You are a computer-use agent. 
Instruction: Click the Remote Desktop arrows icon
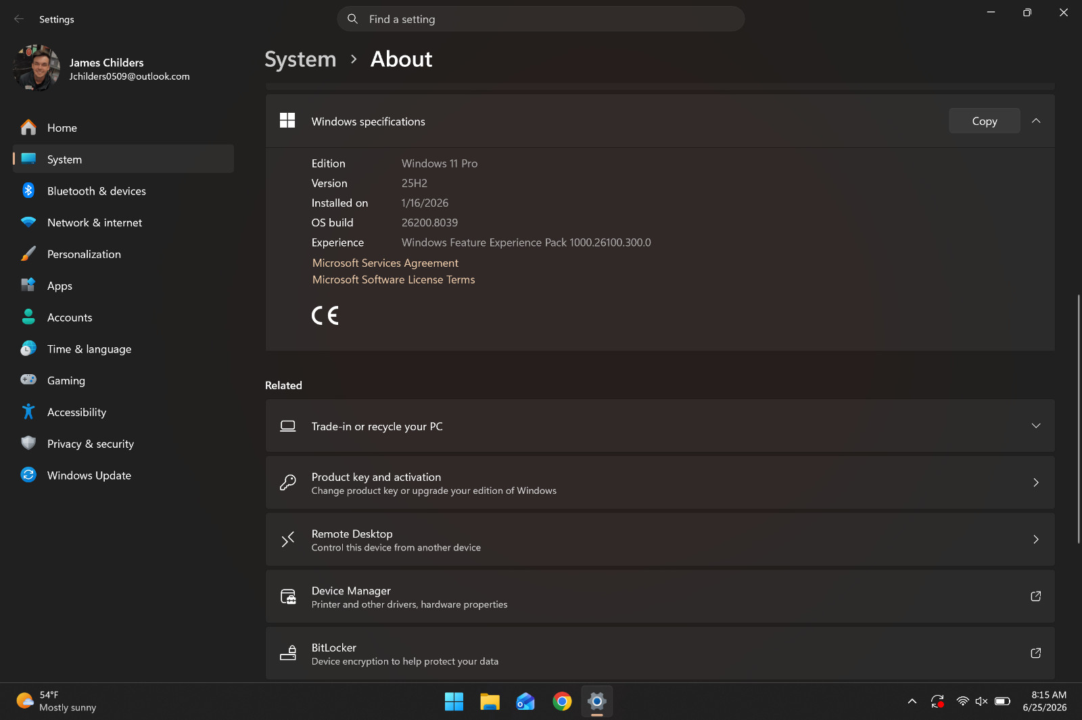pos(288,539)
